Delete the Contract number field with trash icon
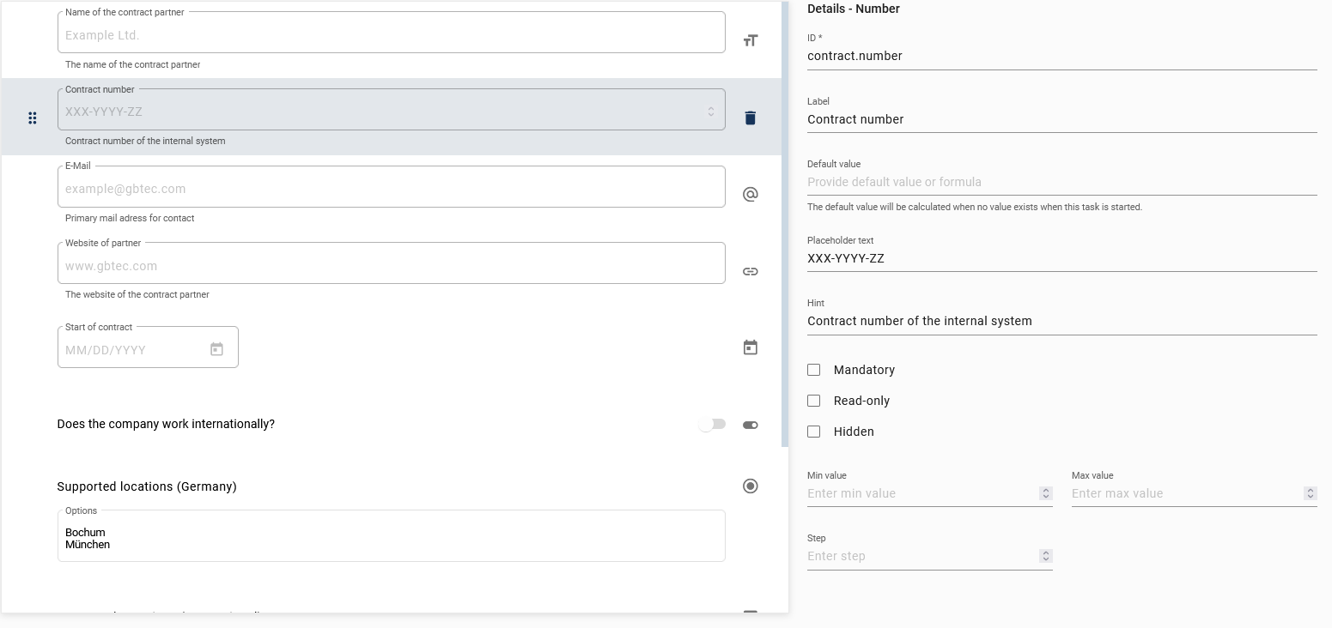The height and width of the screenshot is (628, 1332). pos(750,118)
